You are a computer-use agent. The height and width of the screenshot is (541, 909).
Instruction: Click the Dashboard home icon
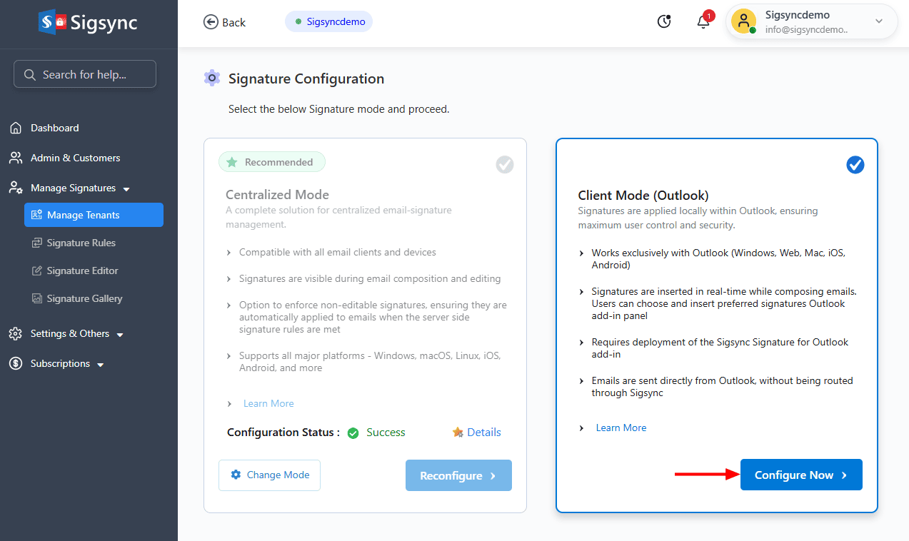(16, 128)
